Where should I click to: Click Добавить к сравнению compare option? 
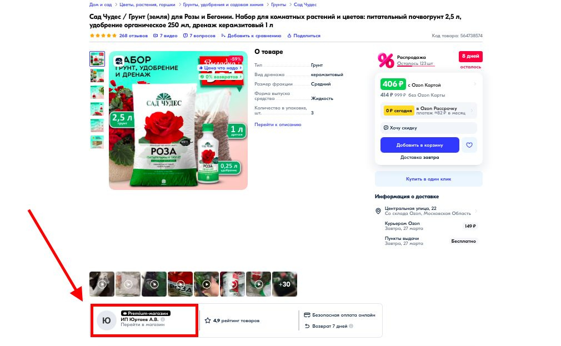pyautogui.click(x=251, y=36)
